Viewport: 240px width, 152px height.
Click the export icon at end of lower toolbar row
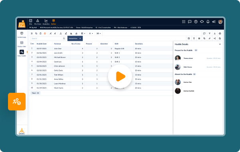coord(220,38)
